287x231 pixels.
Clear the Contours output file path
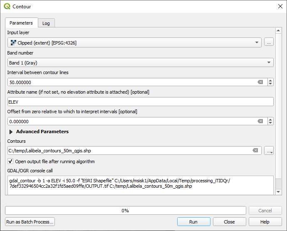(x=256, y=151)
